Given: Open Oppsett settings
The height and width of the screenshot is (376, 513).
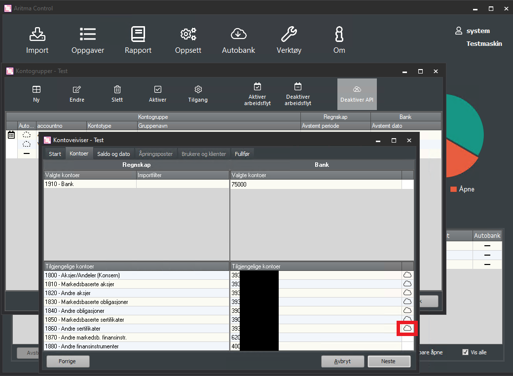Looking at the screenshot, I should 188,40.
